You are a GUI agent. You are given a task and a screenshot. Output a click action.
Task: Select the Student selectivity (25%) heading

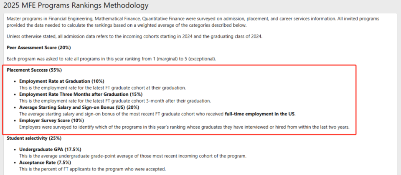click(34, 138)
